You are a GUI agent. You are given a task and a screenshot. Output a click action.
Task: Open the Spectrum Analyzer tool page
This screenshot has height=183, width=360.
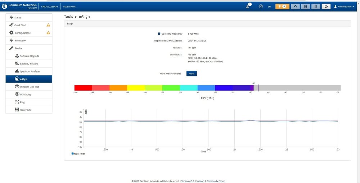[x=30, y=71]
